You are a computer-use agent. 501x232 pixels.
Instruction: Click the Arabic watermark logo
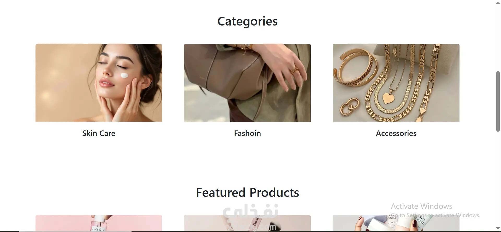tap(250, 211)
